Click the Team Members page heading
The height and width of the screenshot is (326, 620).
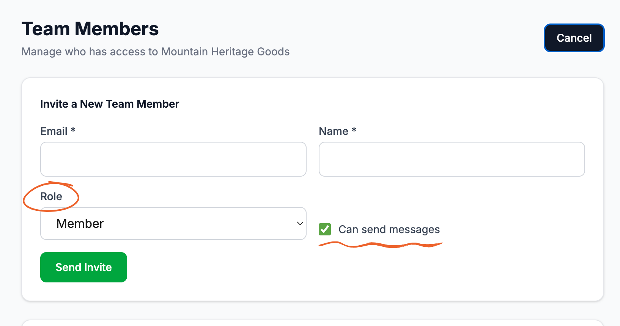(90, 29)
